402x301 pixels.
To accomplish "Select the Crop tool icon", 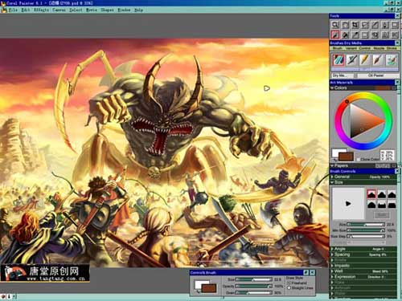I will (355, 25).
